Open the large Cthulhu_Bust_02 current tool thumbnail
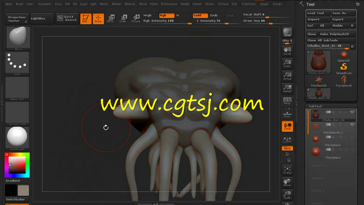Screen dimensions: 364x205 click(x=319, y=62)
